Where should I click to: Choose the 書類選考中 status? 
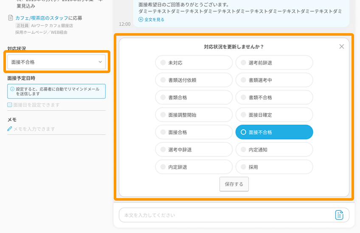[x=274, y=80]
